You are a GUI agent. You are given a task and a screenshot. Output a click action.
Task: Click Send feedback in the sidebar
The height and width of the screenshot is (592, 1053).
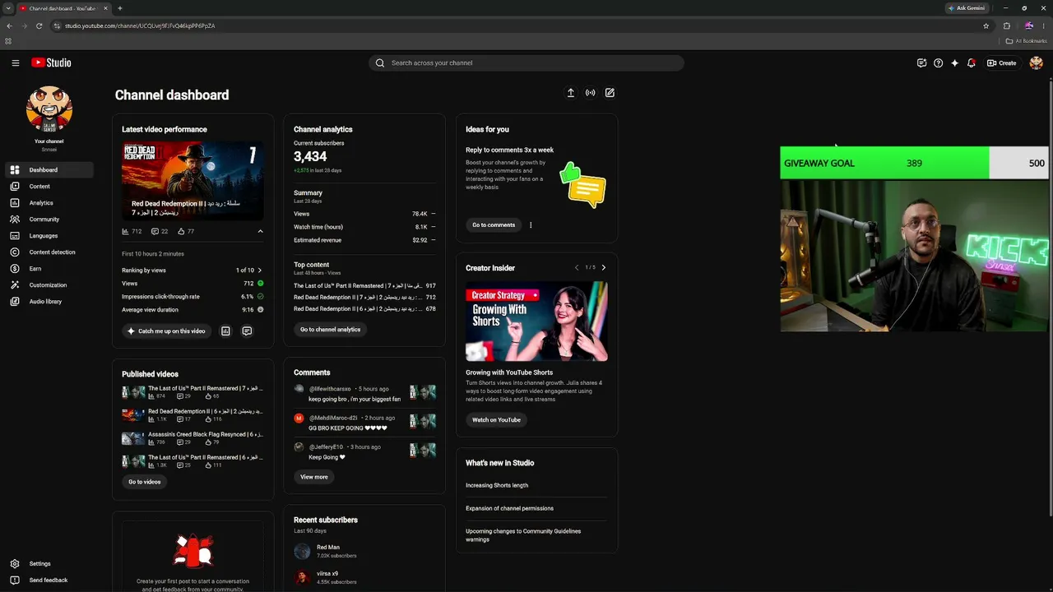pos(49,580)
